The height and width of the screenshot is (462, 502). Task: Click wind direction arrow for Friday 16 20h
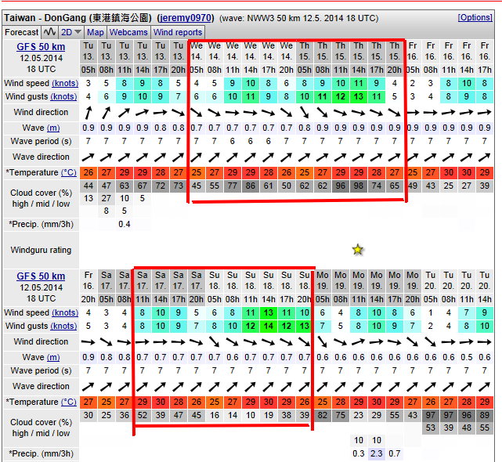point(88,341)
